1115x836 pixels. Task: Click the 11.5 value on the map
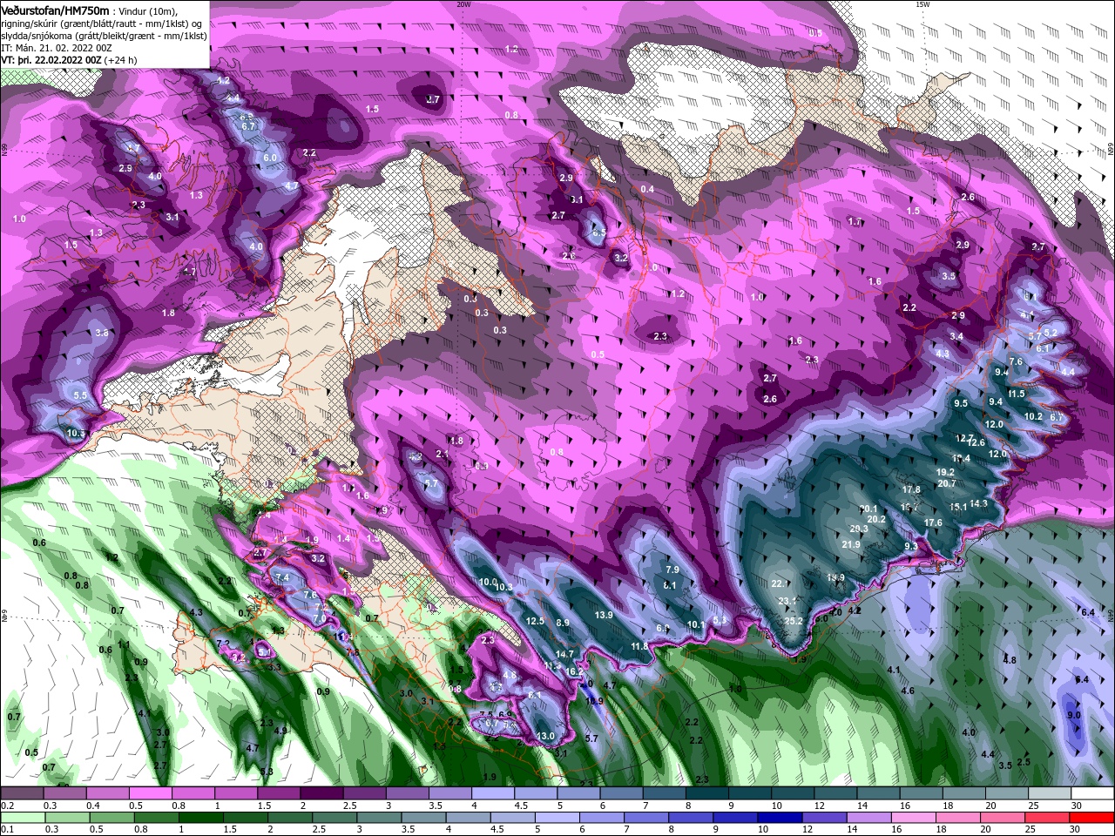(x=1017, y=394)
